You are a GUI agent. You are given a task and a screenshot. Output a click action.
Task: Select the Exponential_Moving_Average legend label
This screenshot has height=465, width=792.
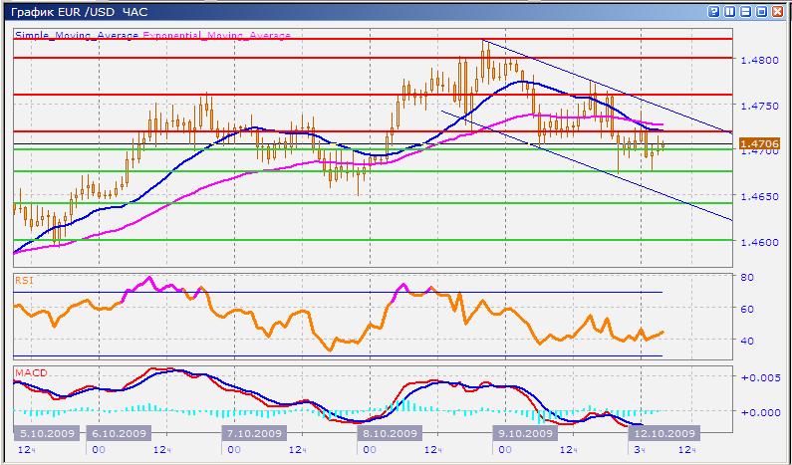pyautogui.click(x=217, y=35)
